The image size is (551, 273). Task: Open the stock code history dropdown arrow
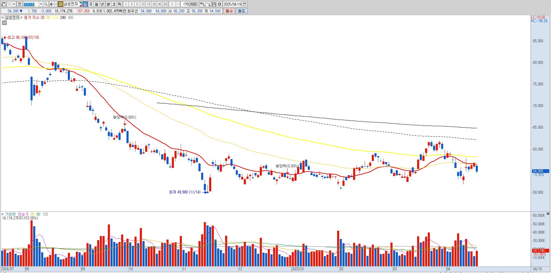click(x=41, y=4)
